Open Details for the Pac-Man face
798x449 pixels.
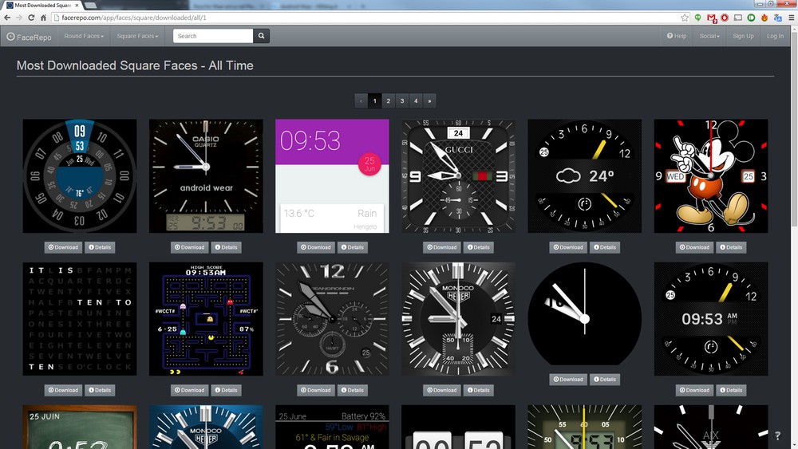click(227, 390)
